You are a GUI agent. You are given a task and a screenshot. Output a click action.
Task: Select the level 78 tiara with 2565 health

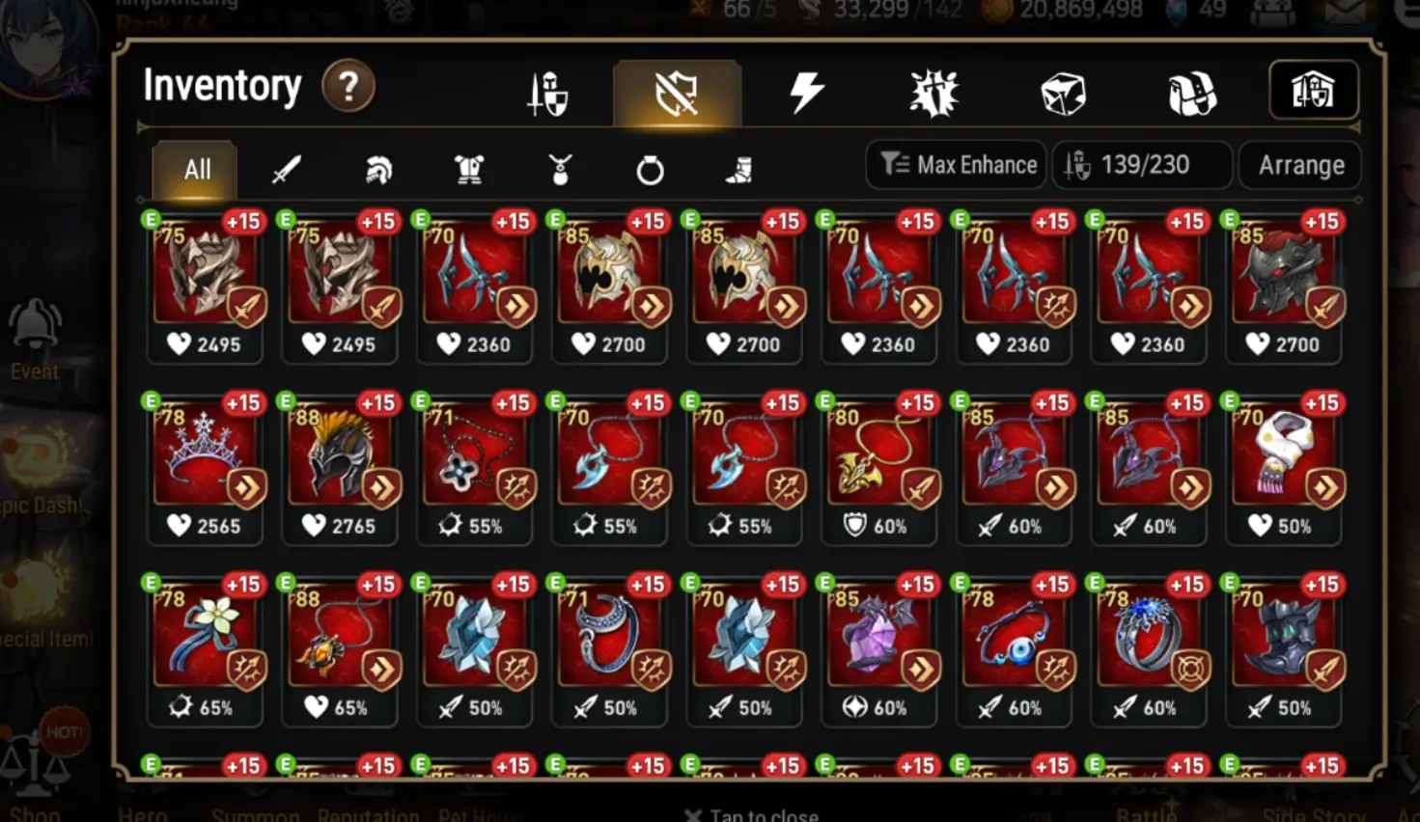click(x=205, y=468)
